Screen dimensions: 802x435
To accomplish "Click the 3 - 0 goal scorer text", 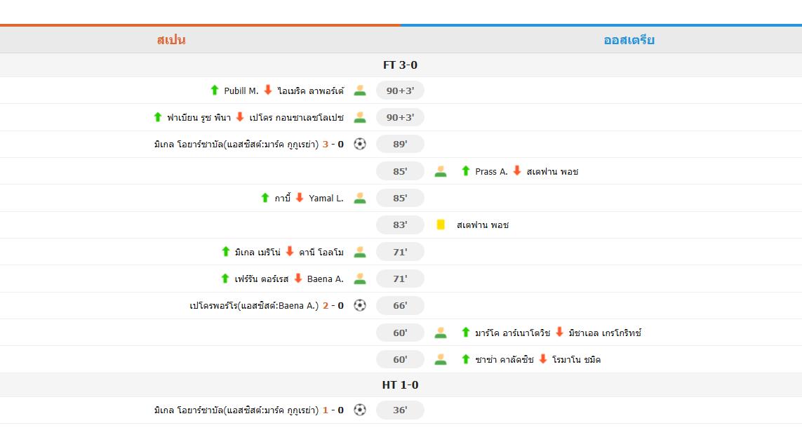I will coord(248,145).
